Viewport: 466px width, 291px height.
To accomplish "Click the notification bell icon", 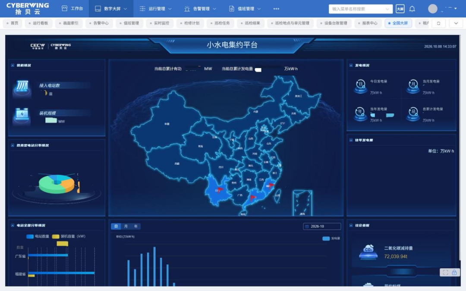I will point(412,9).
